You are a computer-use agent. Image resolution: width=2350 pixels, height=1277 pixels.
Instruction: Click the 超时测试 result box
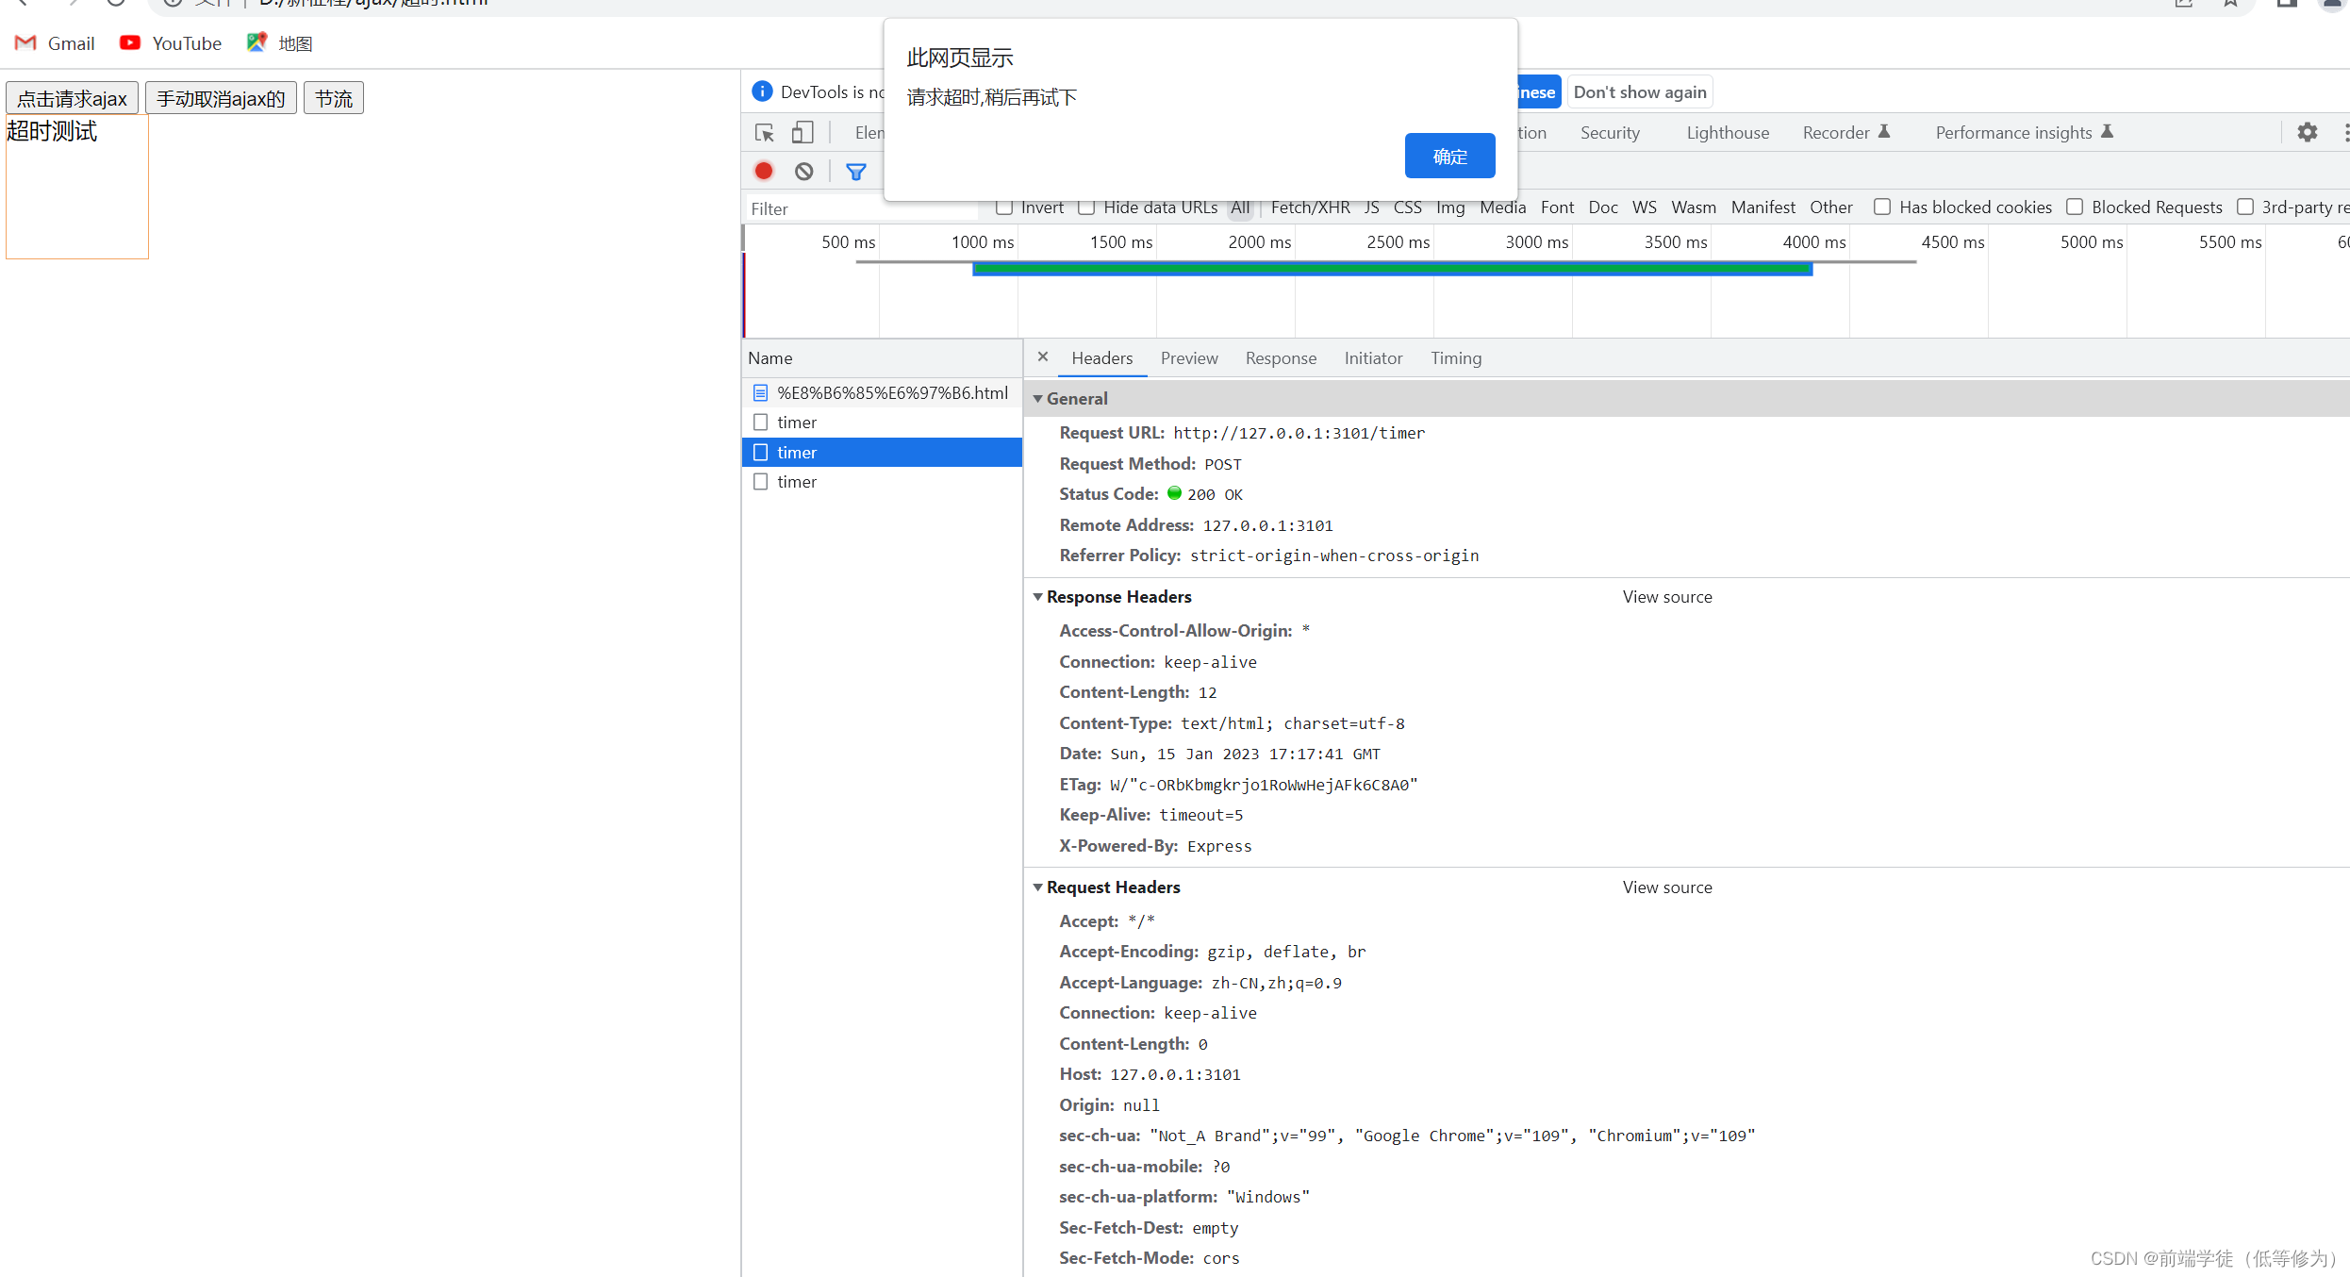[x=77, y=187]
